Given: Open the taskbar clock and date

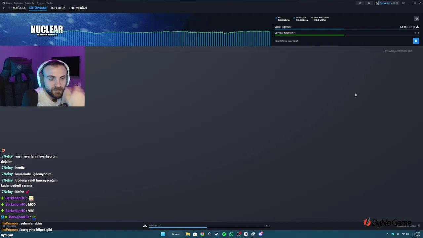Looking at the screenshot, I should 415,234.
